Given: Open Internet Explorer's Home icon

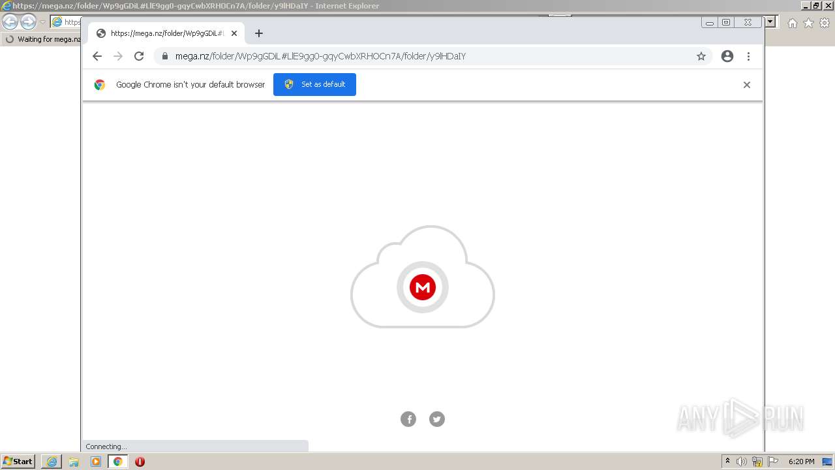Looking at the screenshot, I should tap(792, 23).
